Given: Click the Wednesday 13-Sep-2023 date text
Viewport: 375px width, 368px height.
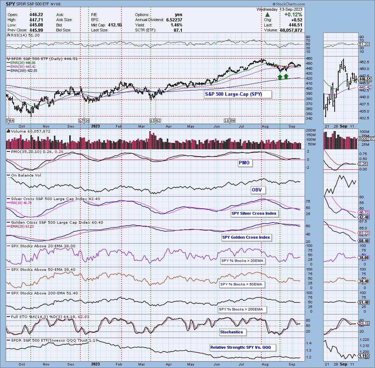Looking at the screenshot, I should click(279, 9).
